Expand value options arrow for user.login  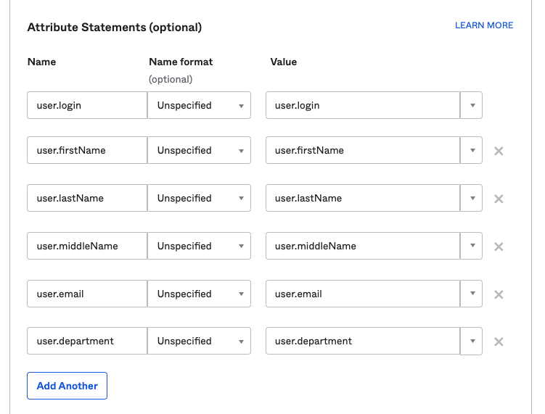[x=471, y=105]
